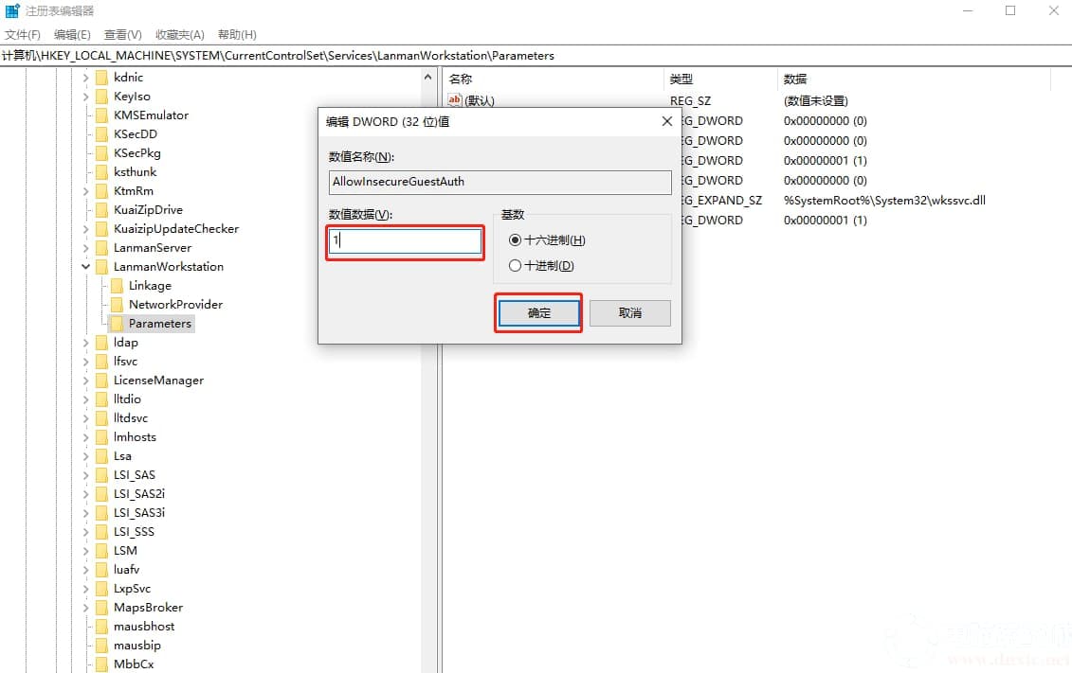
Task: Expand the LSI_SAS tree node
Action: point(85,475)
